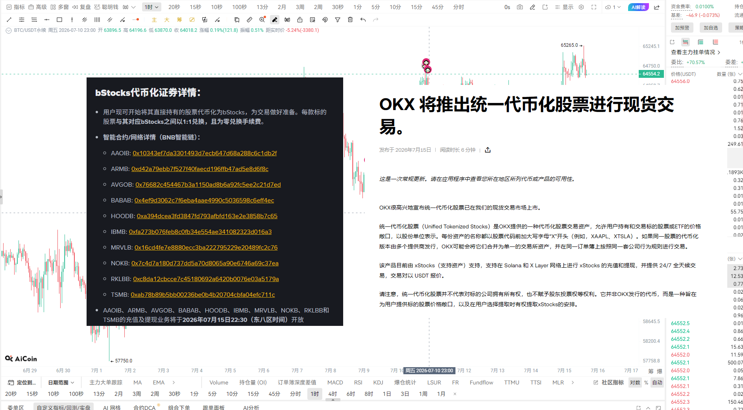Screen dimensions: 743x410
Task: Open the drawing filter funnel icon
Action: coord(338,20)
